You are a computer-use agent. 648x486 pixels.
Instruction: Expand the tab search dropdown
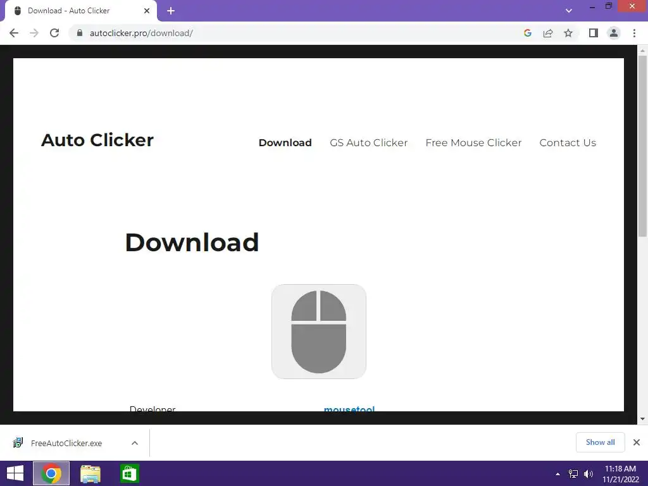[569, 11]
